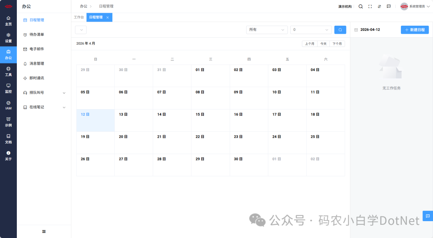Expand the 在线笔记 submenu
433x238 pixels.
pyautogui.click(x=44, y=107)
